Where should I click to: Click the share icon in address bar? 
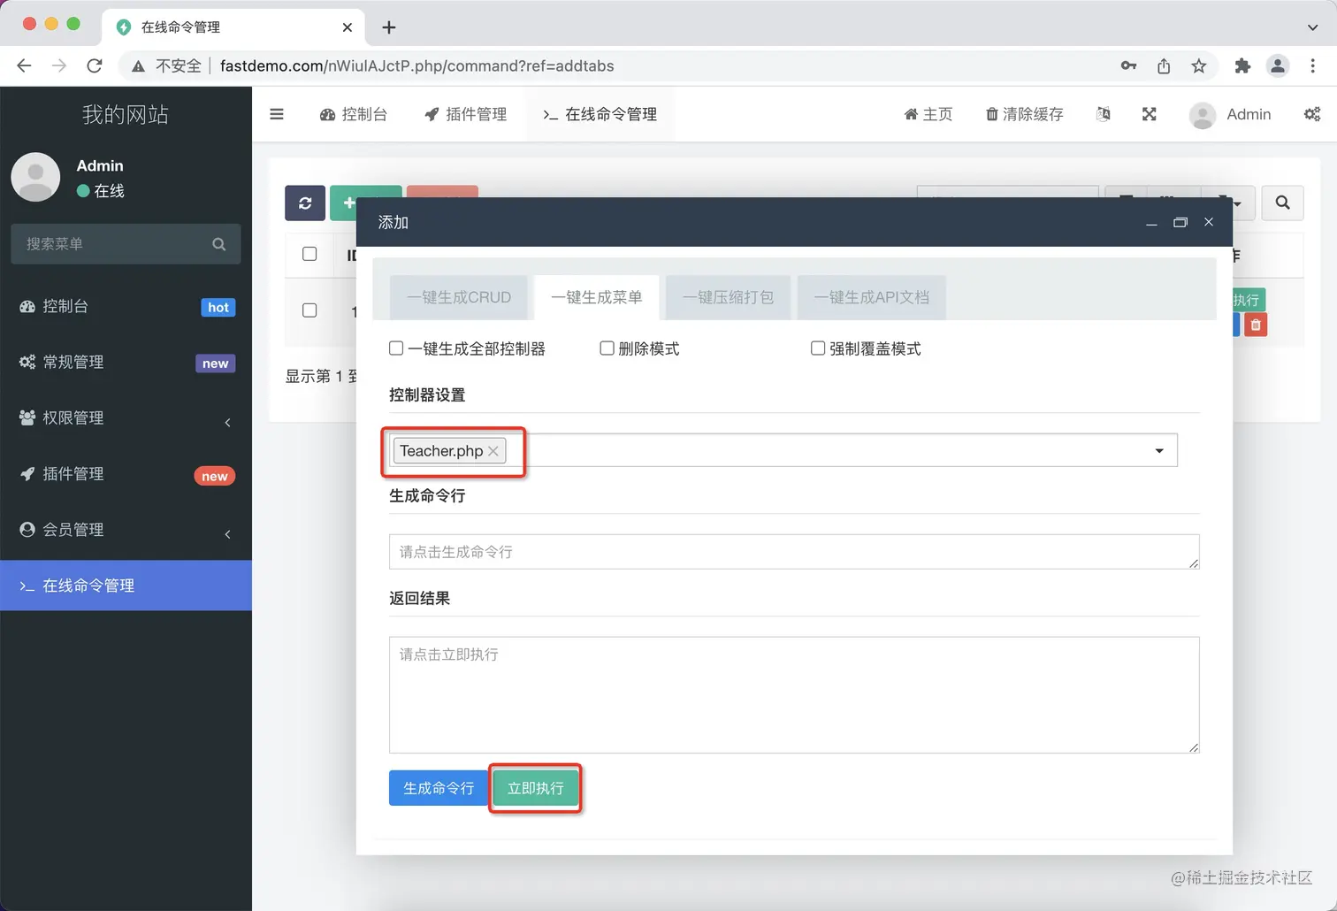coord(1164,66)
